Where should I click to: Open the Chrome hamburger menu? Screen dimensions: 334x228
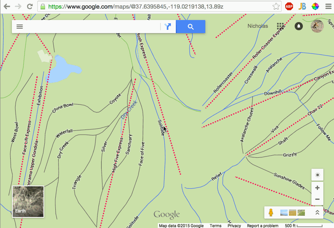(328, 7)
